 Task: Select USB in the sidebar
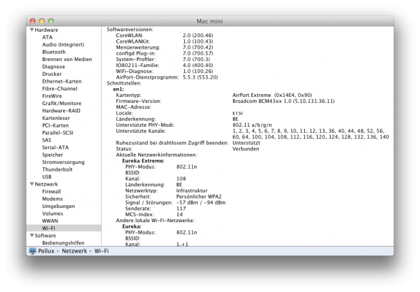(47, 177)
